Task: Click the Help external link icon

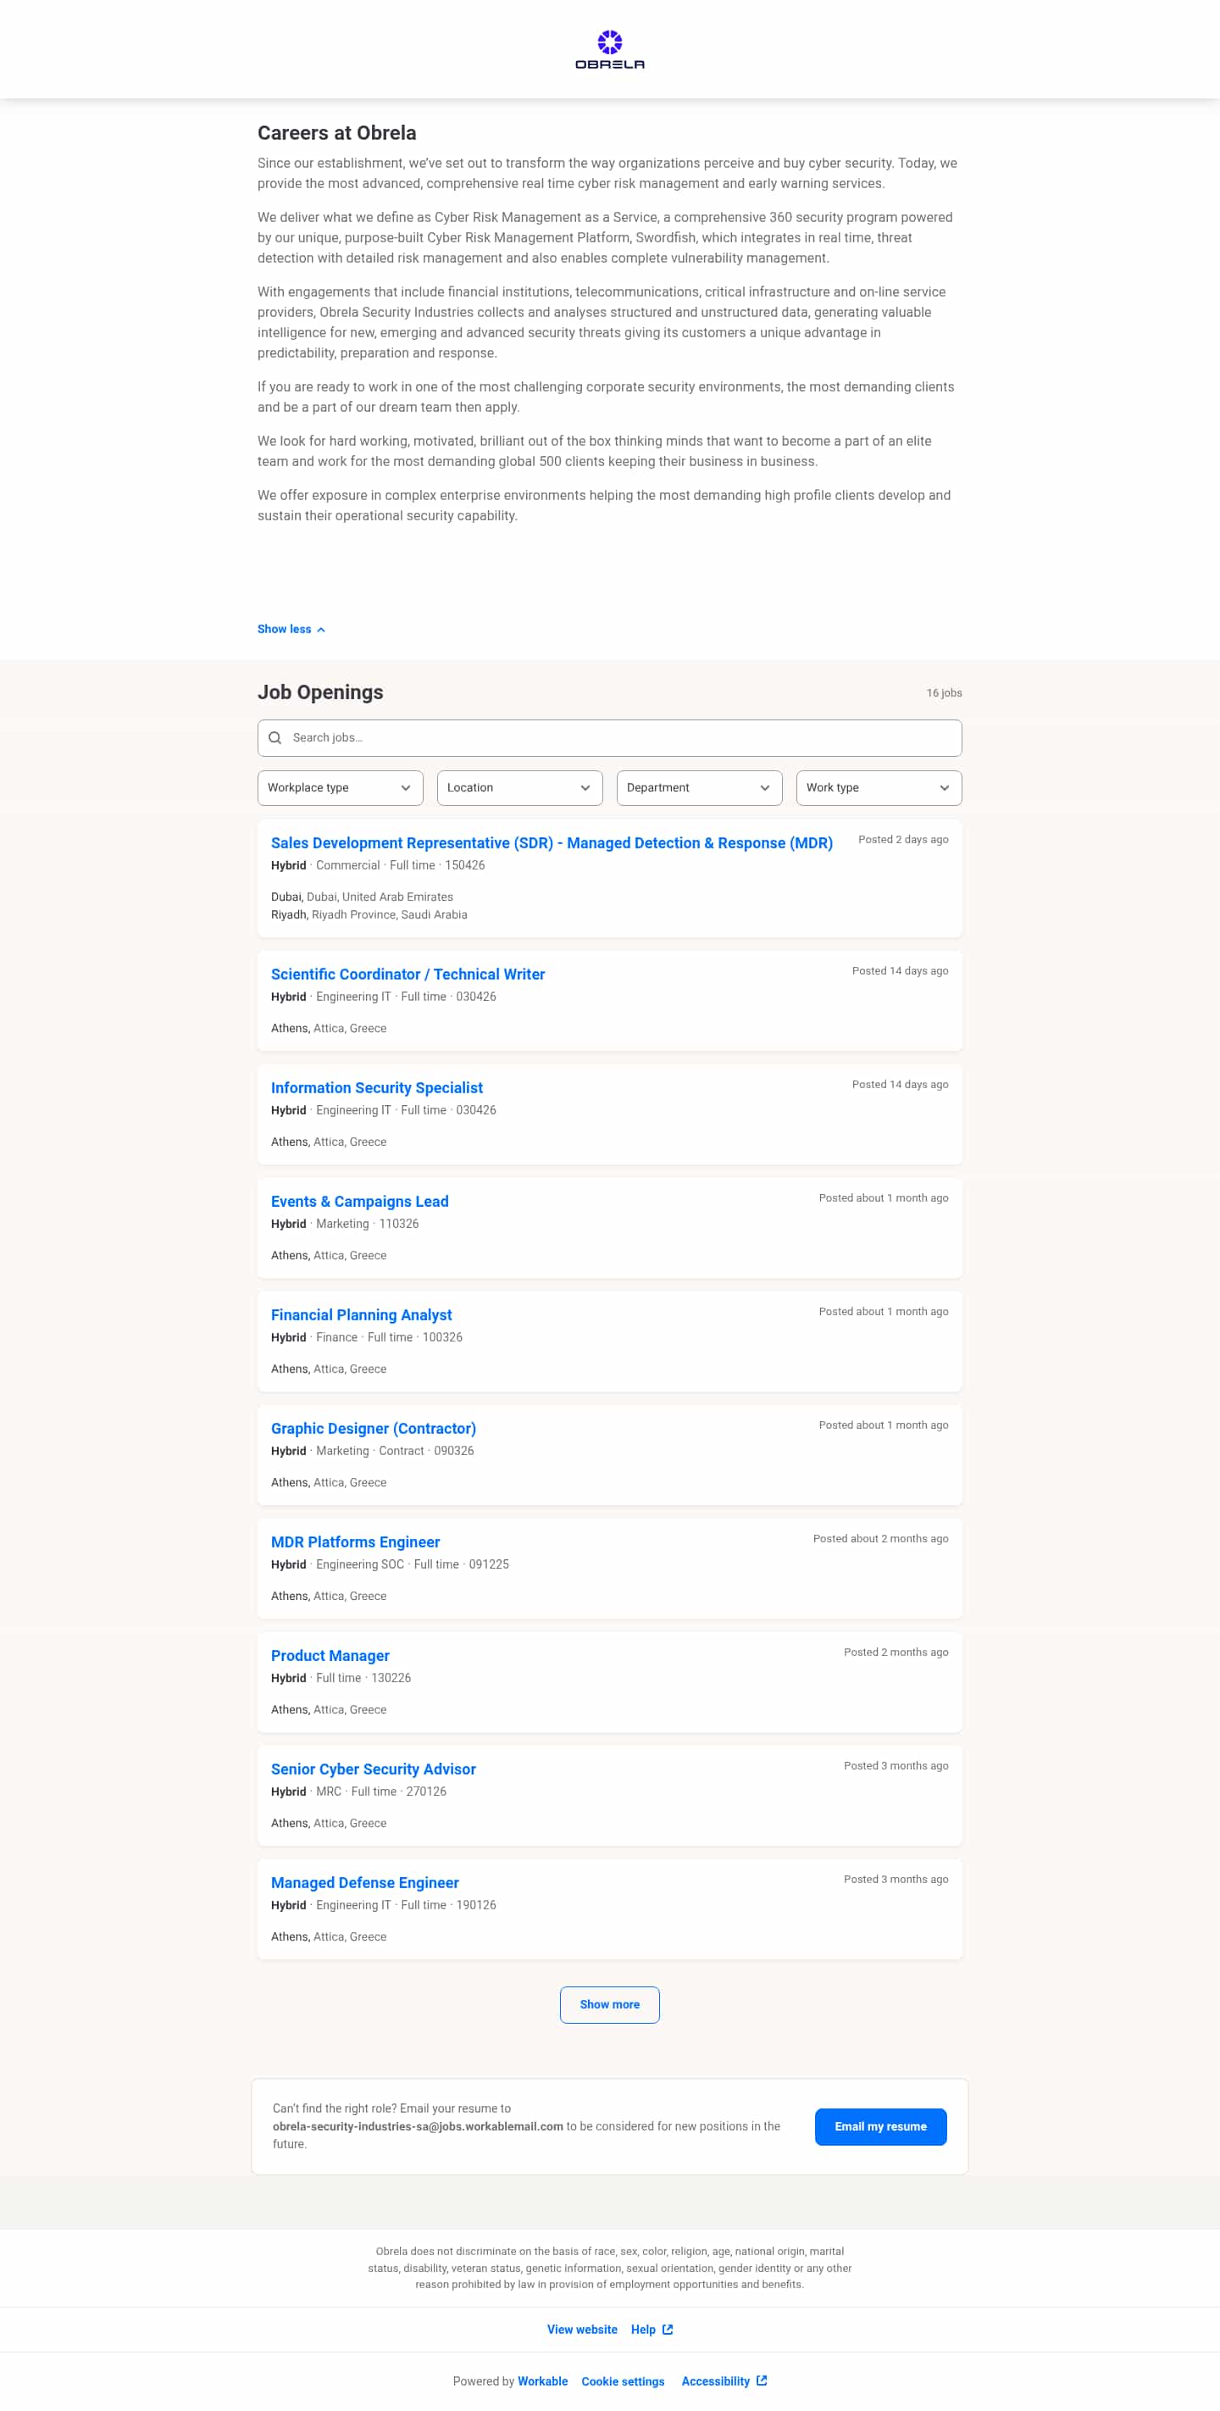Action: point(667,2330)
